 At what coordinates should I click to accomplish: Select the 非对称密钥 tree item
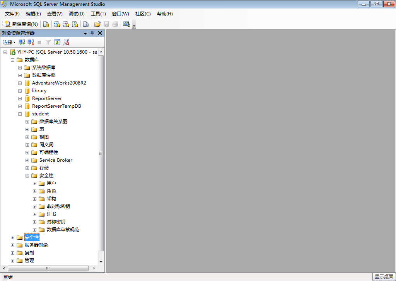click(58, 207)
